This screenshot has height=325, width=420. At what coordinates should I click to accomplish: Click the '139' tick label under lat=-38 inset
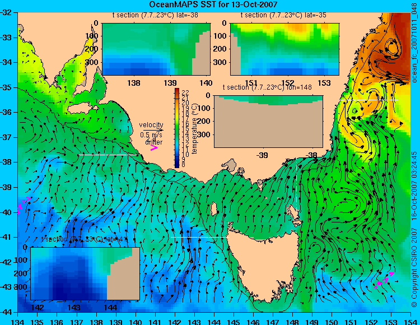coord(170,83)
